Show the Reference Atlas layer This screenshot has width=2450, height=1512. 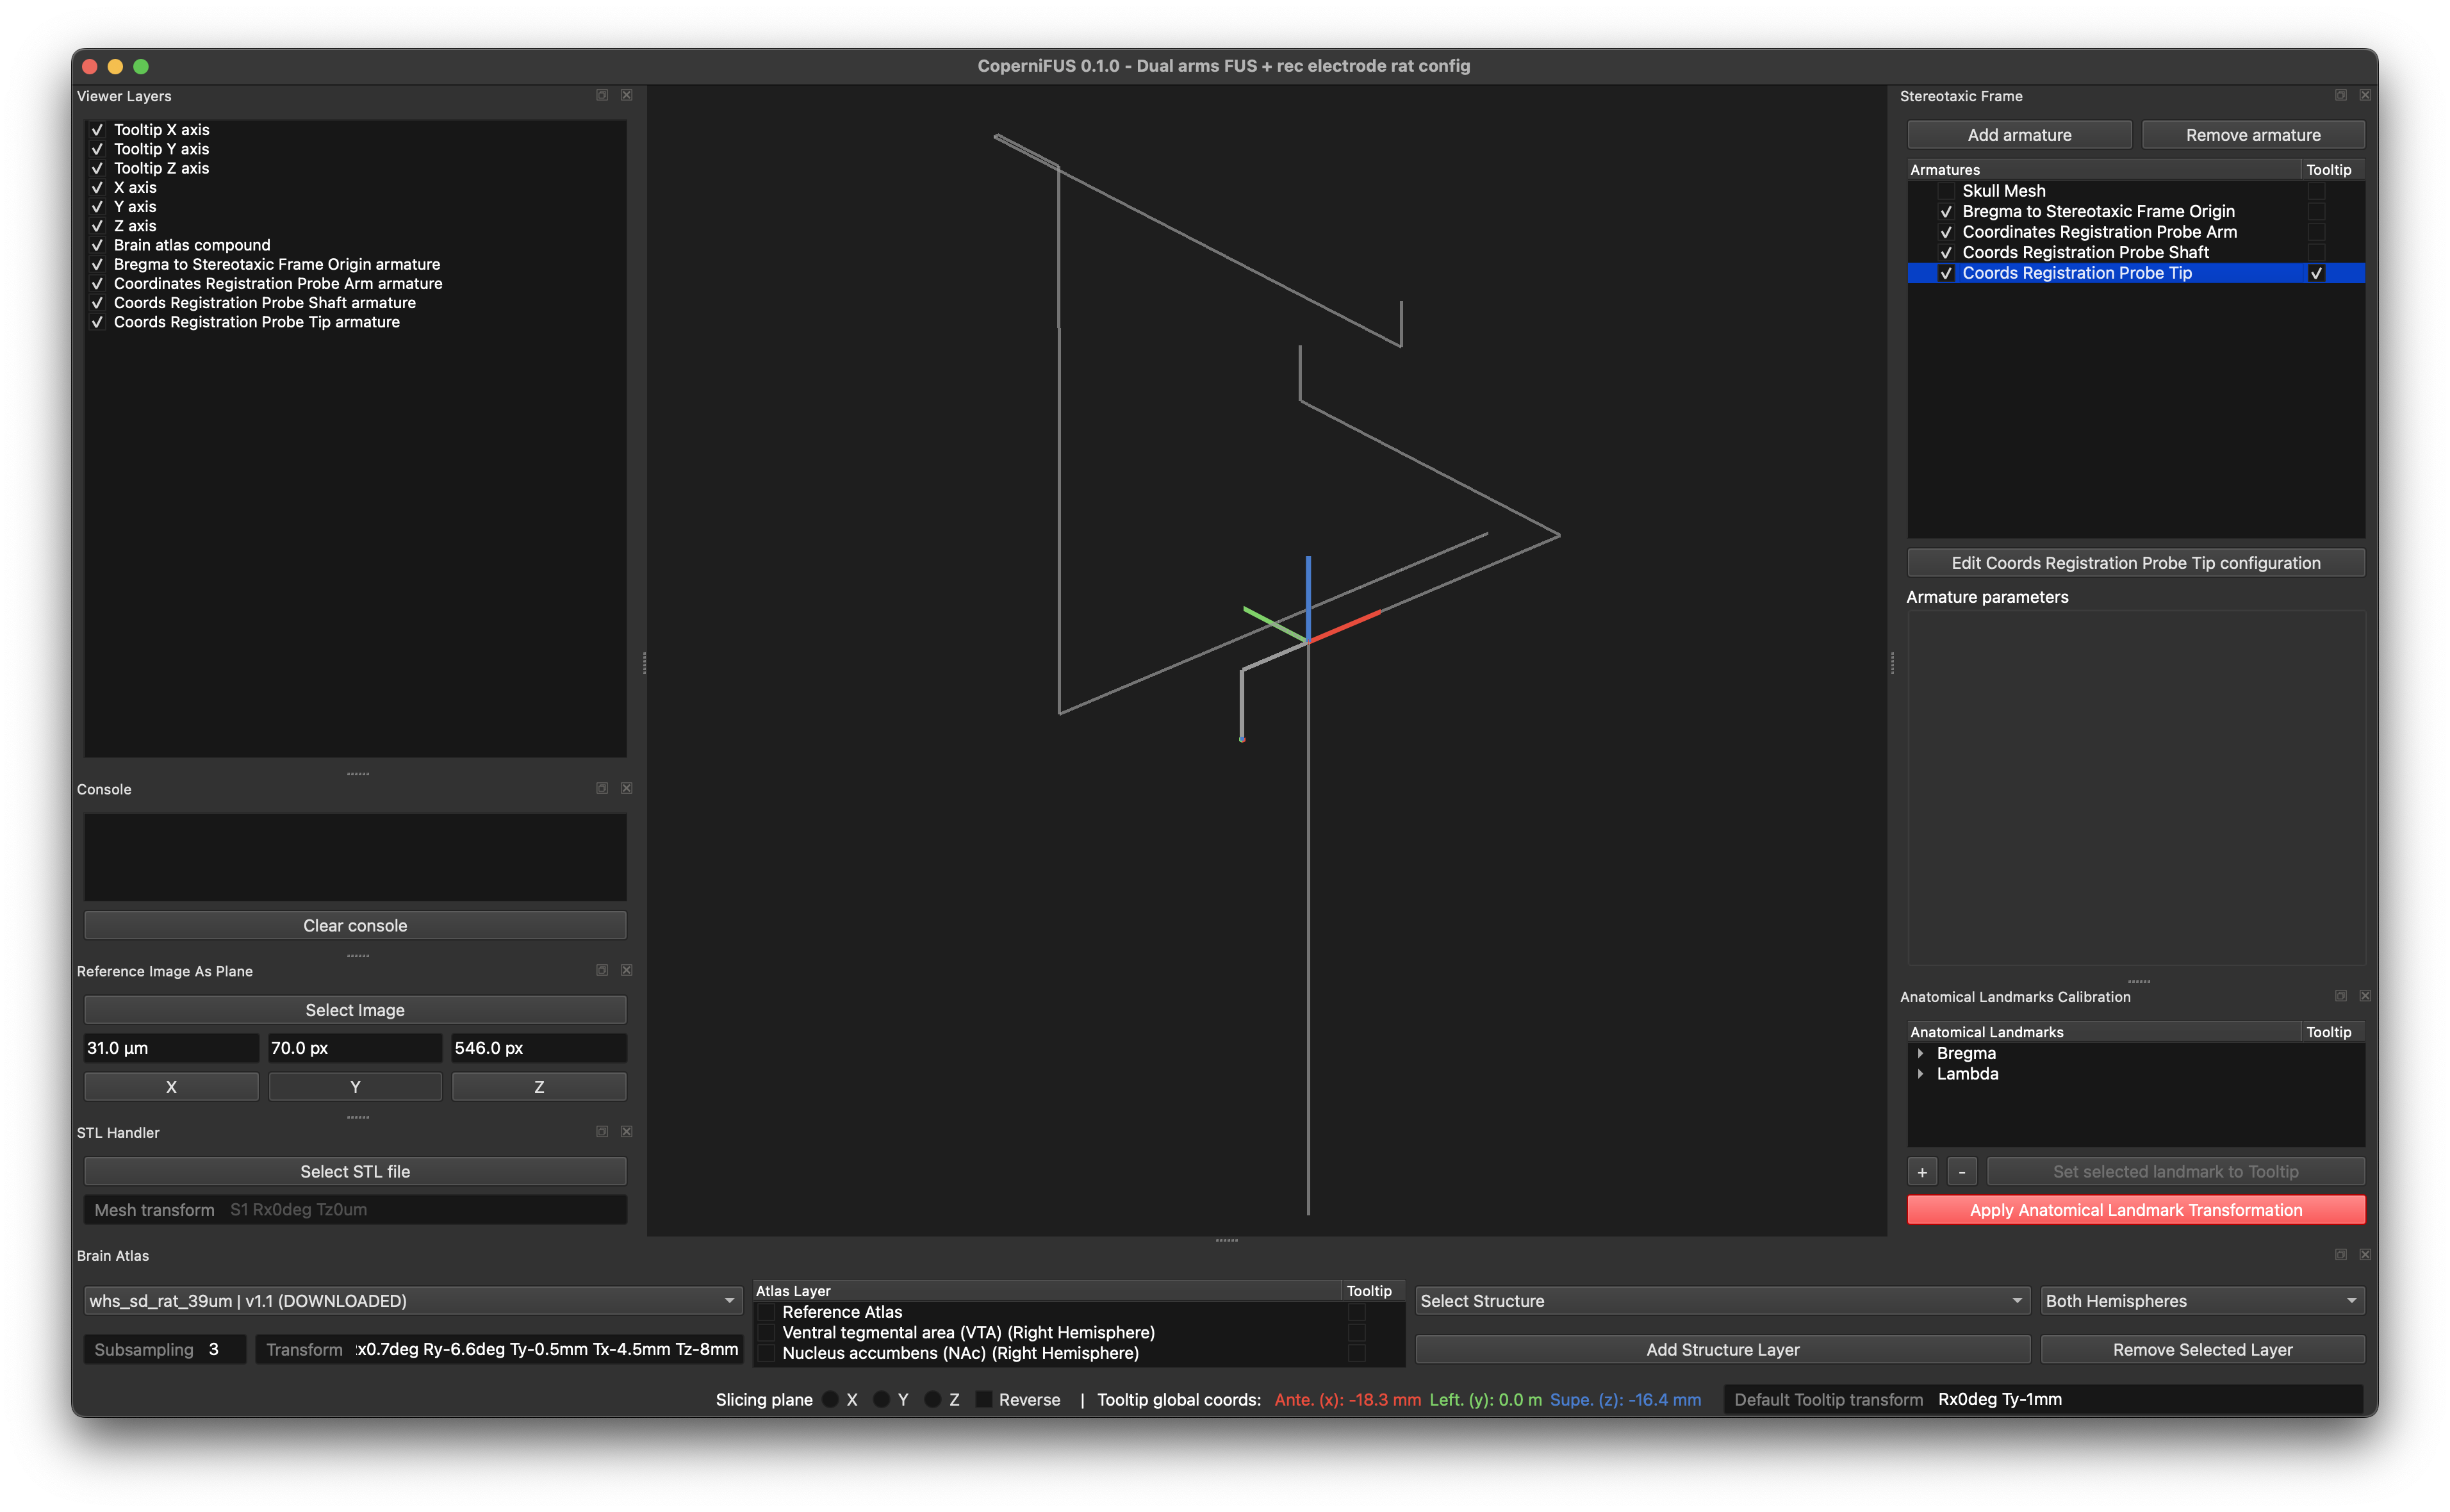point(767,1312)
